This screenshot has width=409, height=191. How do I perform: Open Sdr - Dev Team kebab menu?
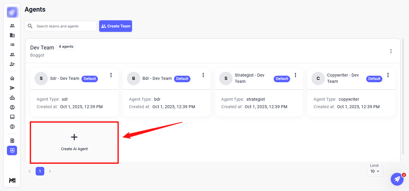point(111,75)
